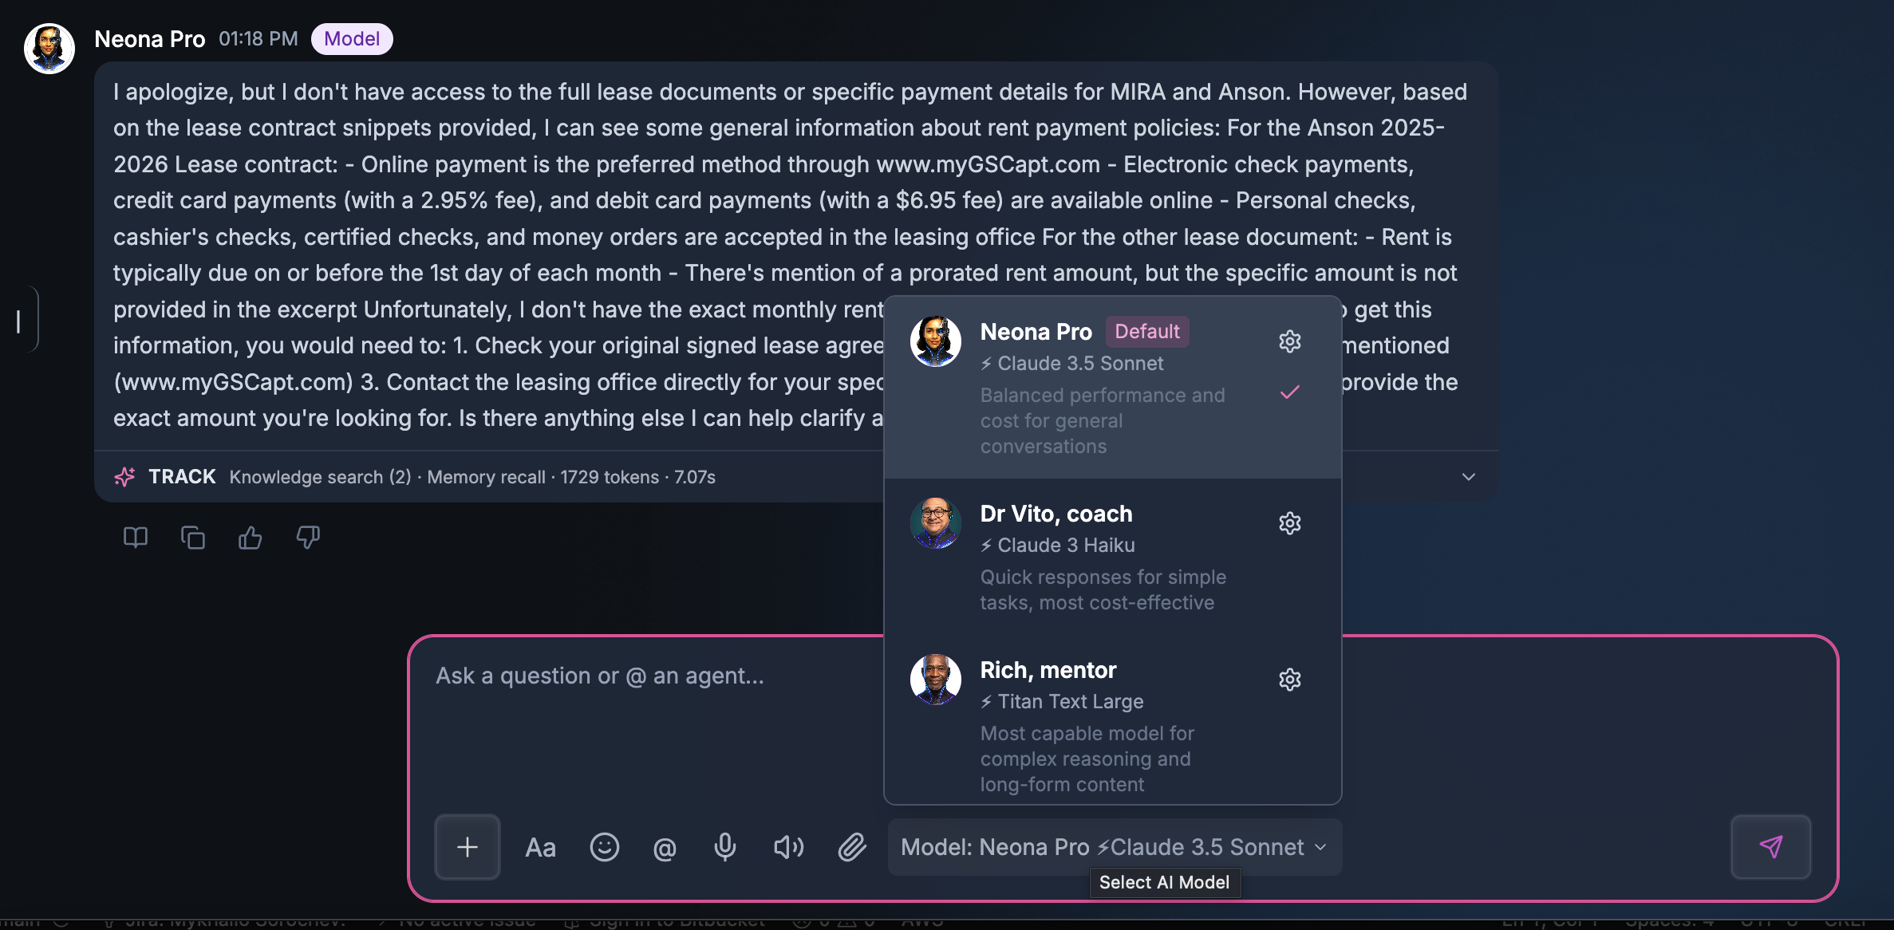The height and width of the screenshot is (930, 1894).
Task: Click the speaker audio output icon
Action: pyautogui.click(x=787, y=847)
